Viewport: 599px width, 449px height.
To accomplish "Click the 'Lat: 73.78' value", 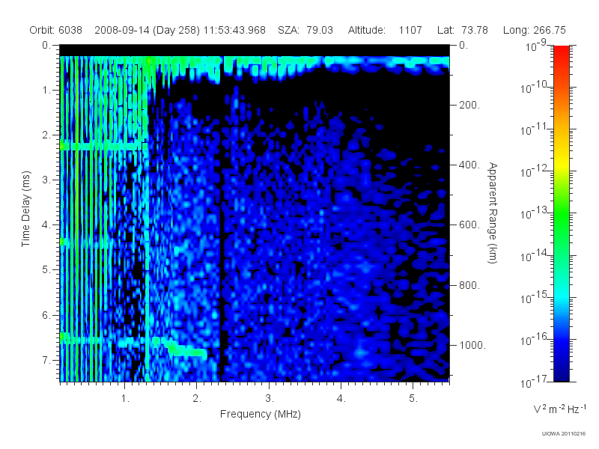I will (x=463, y=30).
